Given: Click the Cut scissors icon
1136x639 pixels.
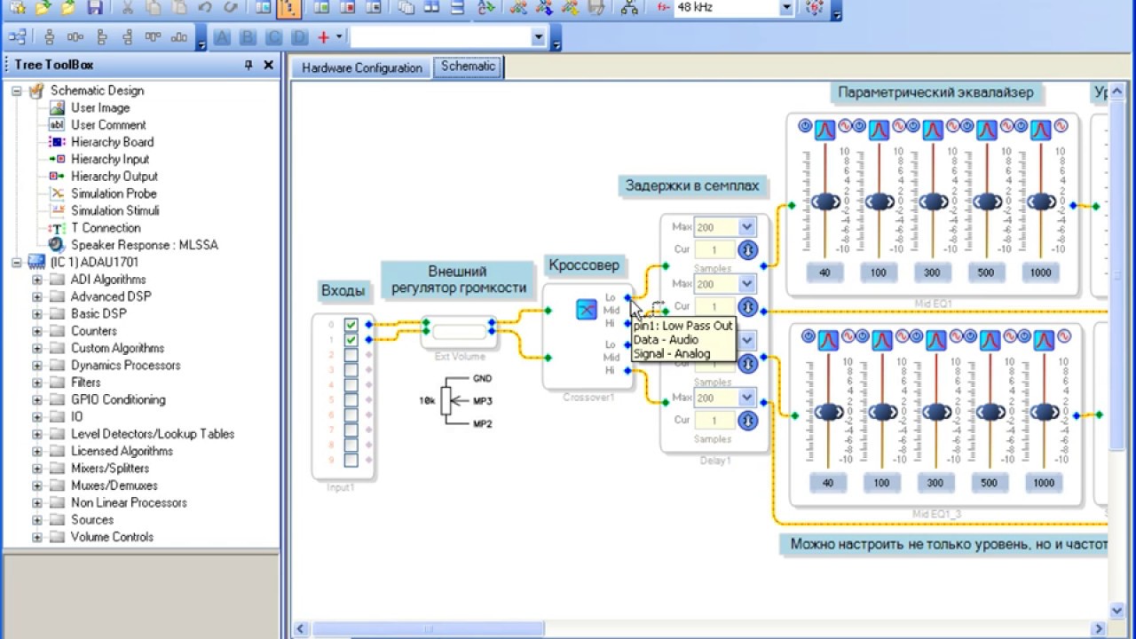Looking at the screenshot, I should pyautogui.click(x=128, y=8).
